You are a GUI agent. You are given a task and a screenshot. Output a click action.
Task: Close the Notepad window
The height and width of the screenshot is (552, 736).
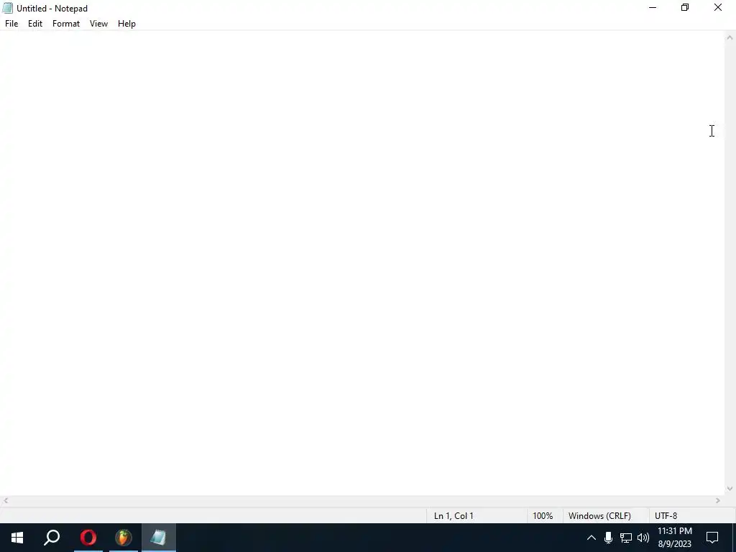[x=718, y=7]
